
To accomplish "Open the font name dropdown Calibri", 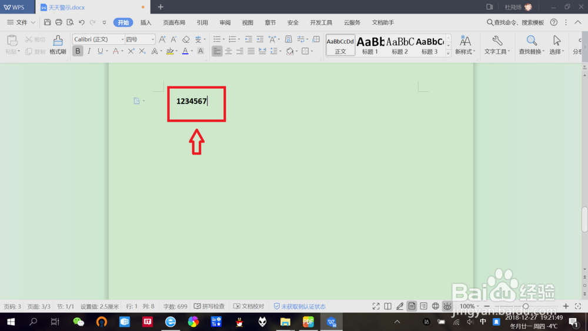I will (x=122, y=39).
